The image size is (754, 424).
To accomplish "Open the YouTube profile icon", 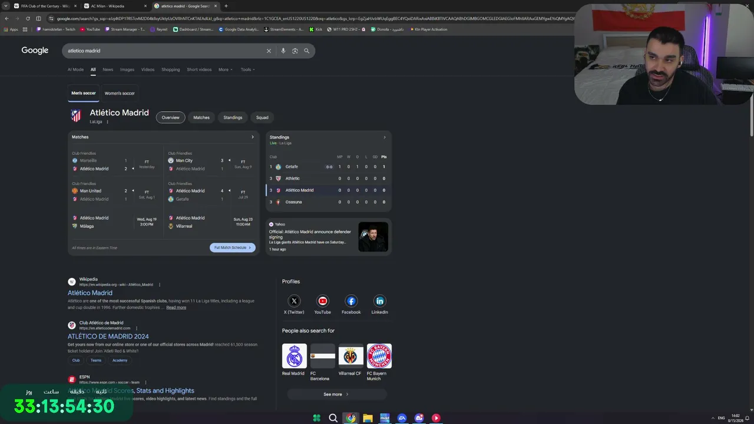I will tap(323, 301).
